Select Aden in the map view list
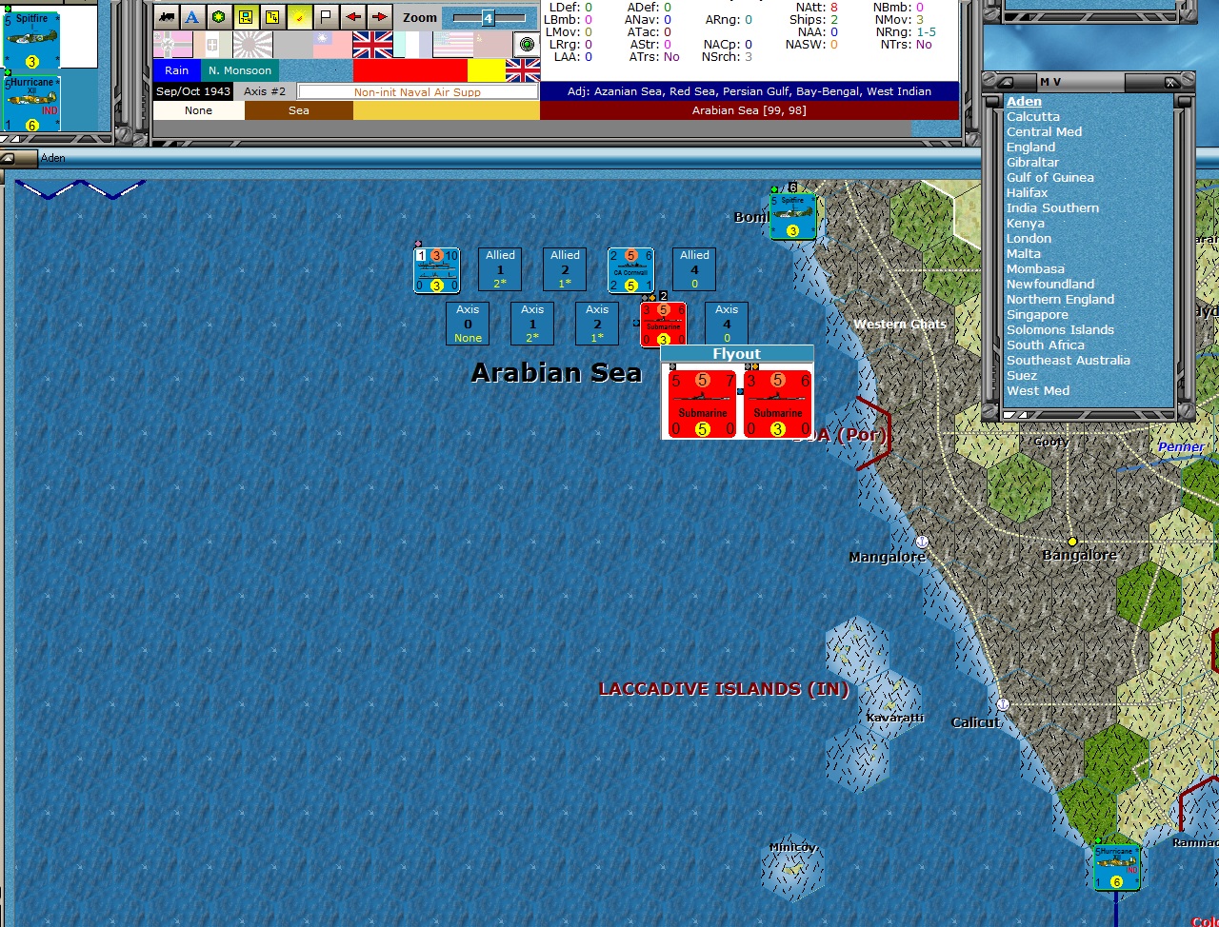The height and width of the screenshot is (927, 1219). [x=1024, y=101]
